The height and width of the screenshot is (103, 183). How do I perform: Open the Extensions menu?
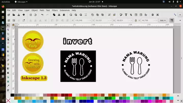(x=64, y=10)
